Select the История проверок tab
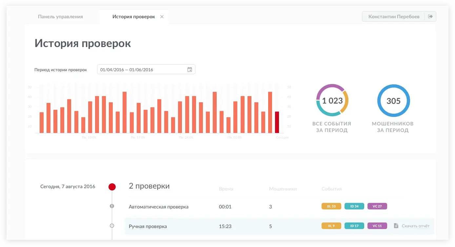This screenshot has height=247, width=455. pyautogui.click(x=134, y=17)
